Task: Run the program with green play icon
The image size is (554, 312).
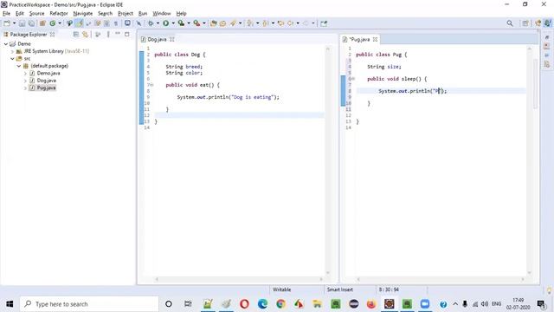Action: [x=165, y=23]
